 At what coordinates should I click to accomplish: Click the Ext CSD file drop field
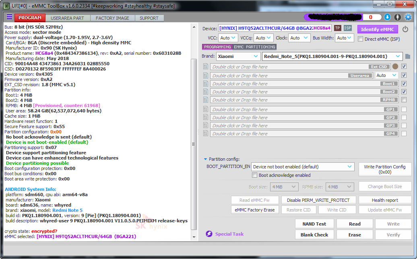click(x=301, y=66)
